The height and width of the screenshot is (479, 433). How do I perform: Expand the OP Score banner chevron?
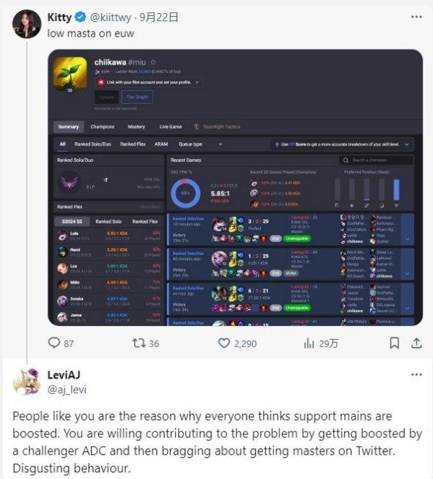pyautogui.click(x=407, y=144)
